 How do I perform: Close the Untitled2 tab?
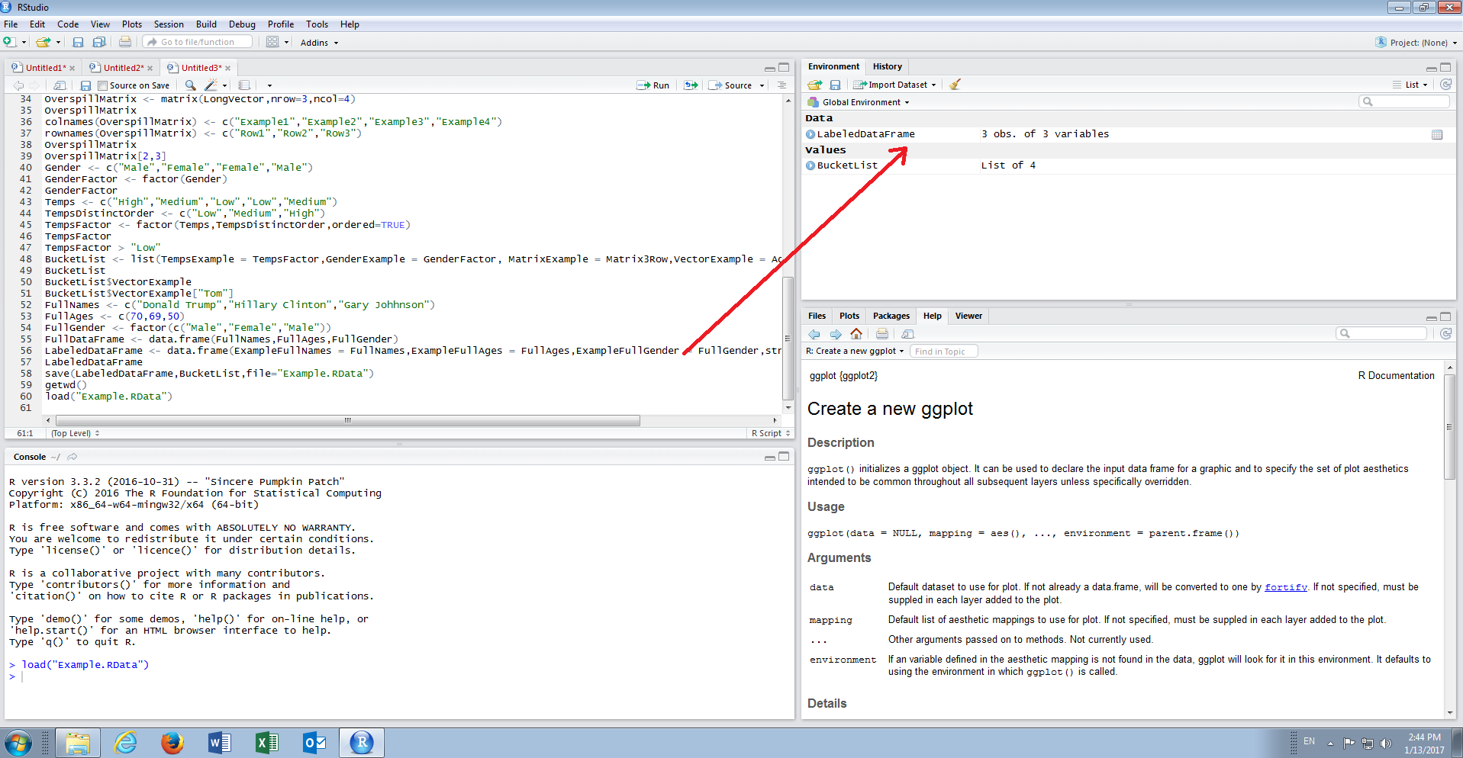[x=150, y=68]
